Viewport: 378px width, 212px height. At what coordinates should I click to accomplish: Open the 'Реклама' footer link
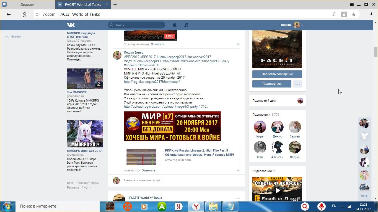click(x=73, y=187)
